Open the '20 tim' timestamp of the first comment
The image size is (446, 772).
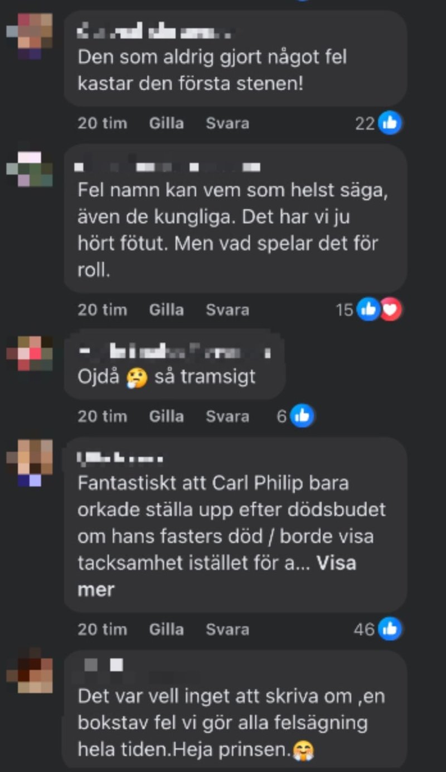coord(102,123)
